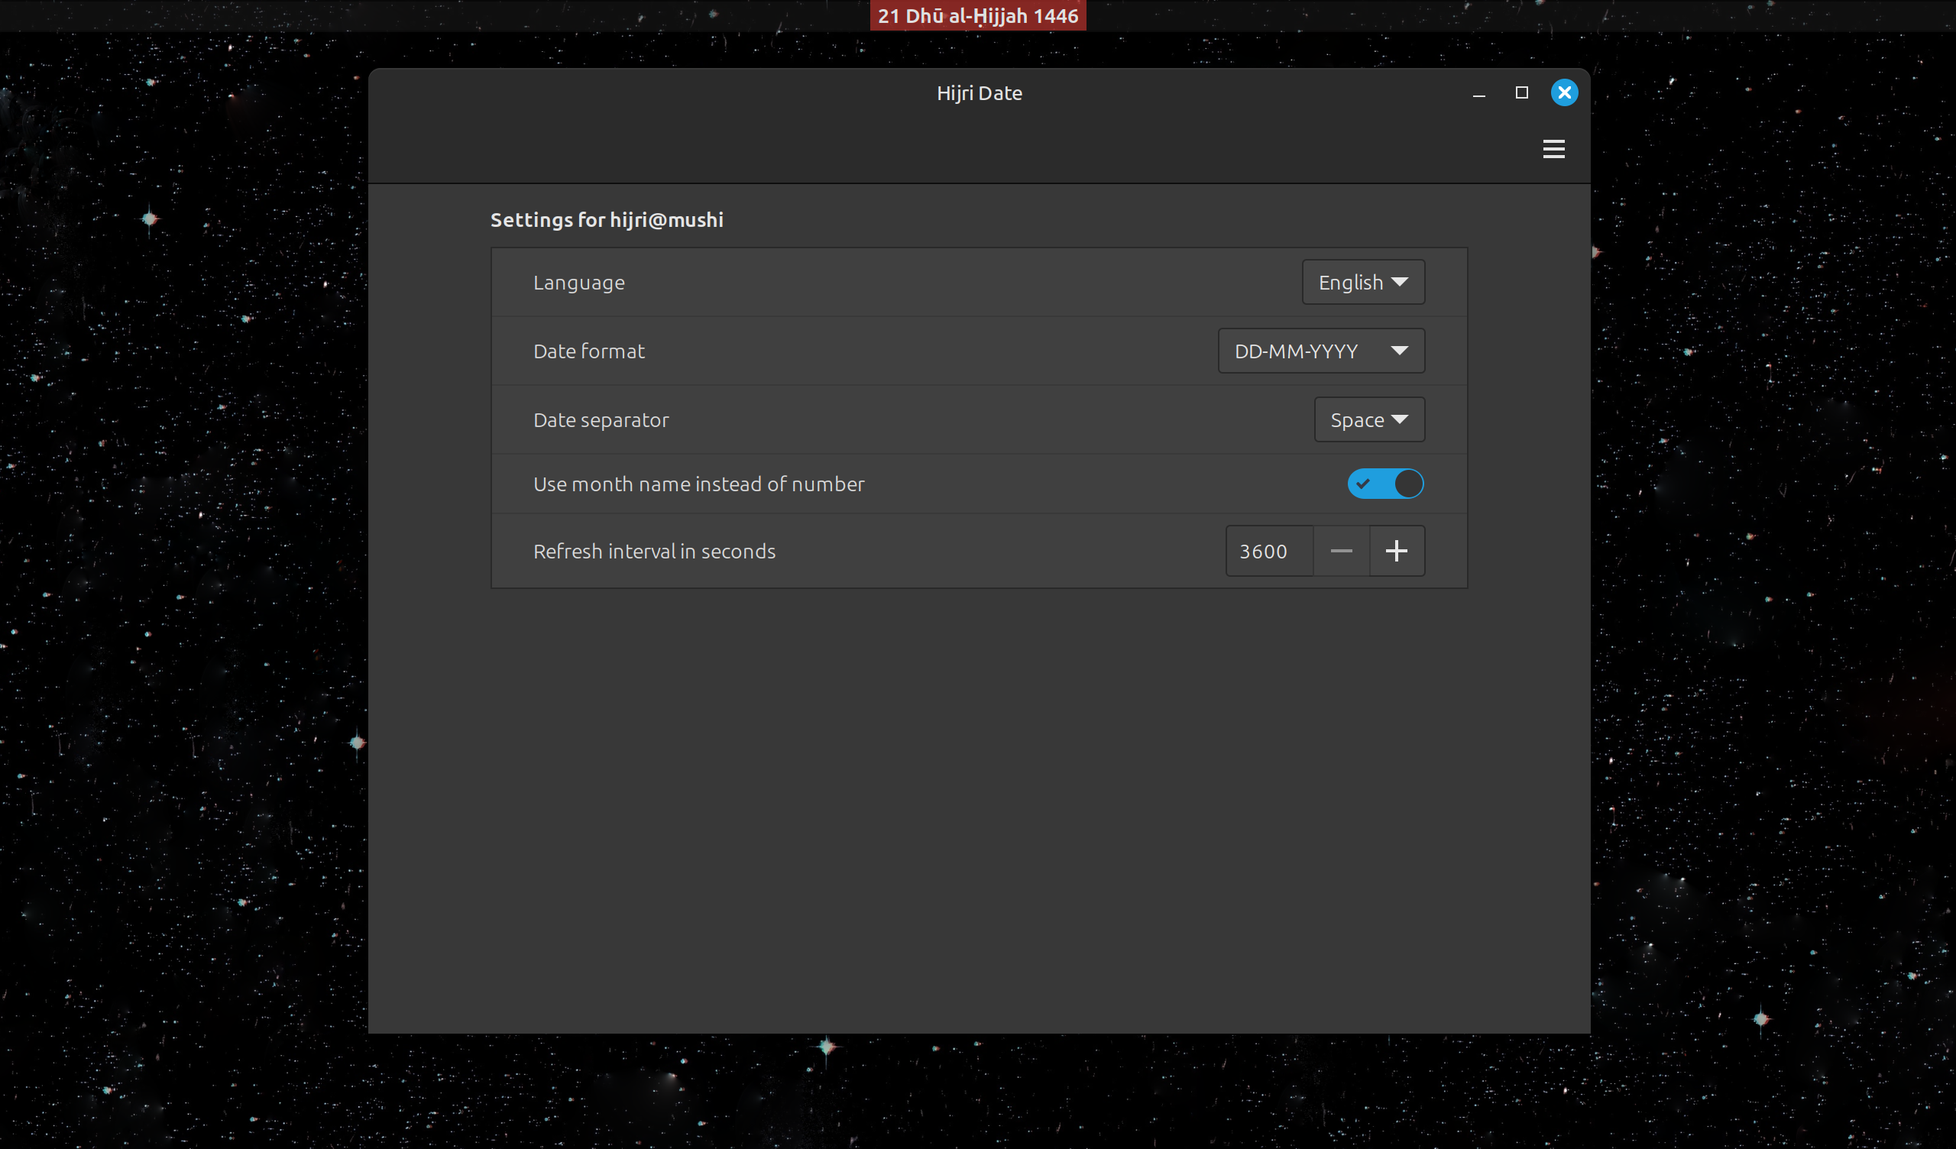Click the Language row label
The width and height of the screenshot is (1956, 1149).
(578, 283)
